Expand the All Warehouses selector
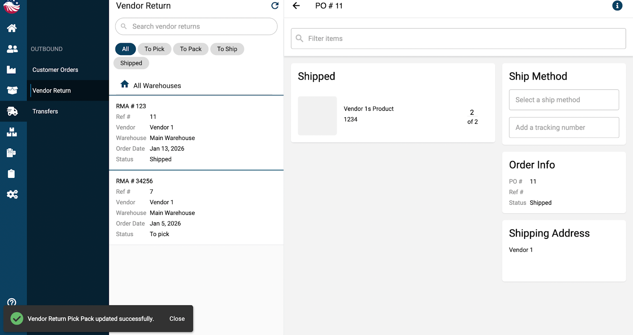 click(157, 85)
